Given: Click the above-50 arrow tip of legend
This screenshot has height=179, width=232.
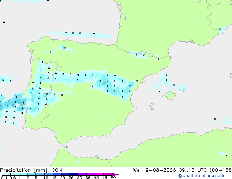Looking at the screenshot, I should [116, 174].
